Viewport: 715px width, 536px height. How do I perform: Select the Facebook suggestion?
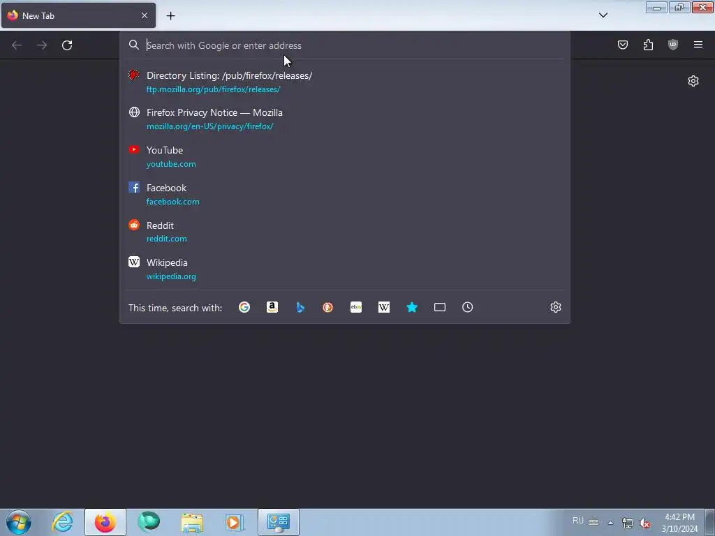pyautogui.click(x=166, y=188)
